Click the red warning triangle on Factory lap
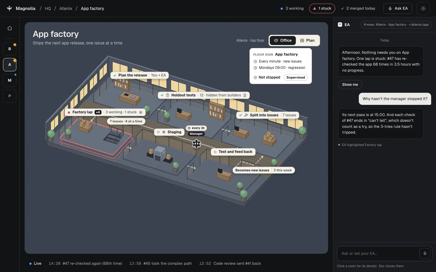The image size is (436, 272). 69,112
